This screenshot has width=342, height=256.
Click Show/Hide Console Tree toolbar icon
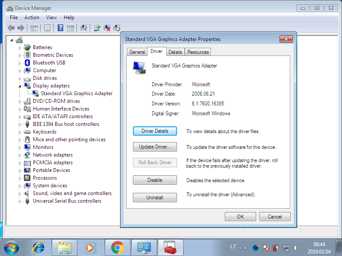tap(34, 28)
